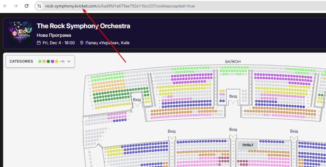The height and width of the screenshot is (167, 326).
Task: Click the calendar icon beside Fri, Dec 4
Action: click(x=39, y=43)
